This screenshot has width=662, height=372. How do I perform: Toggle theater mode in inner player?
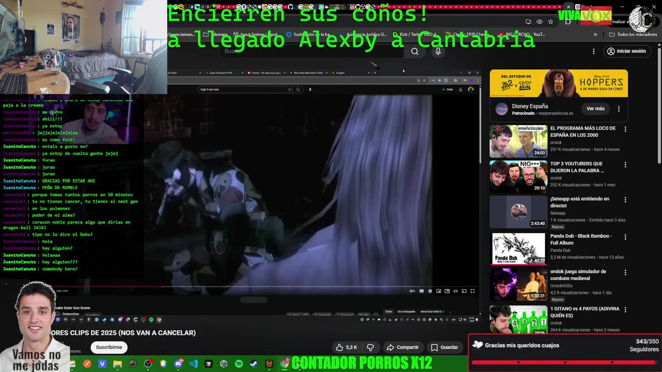click(x=456, y=291)
